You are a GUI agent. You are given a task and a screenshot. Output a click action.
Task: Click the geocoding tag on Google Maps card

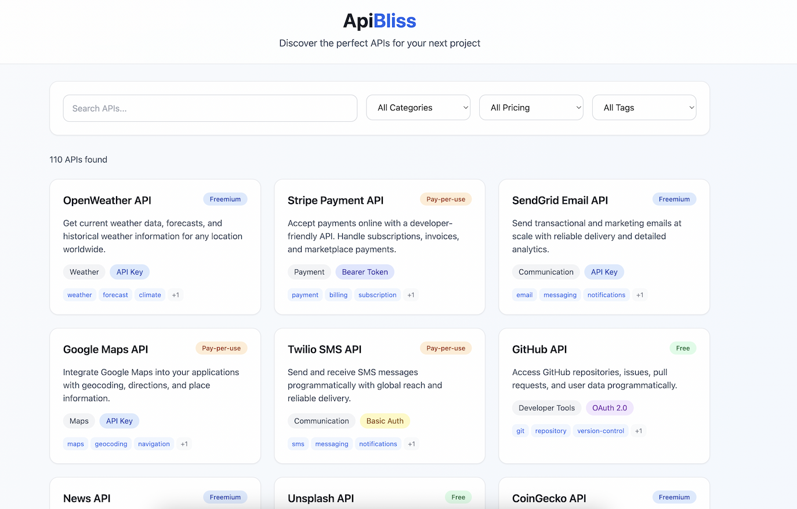pos(111,444)
